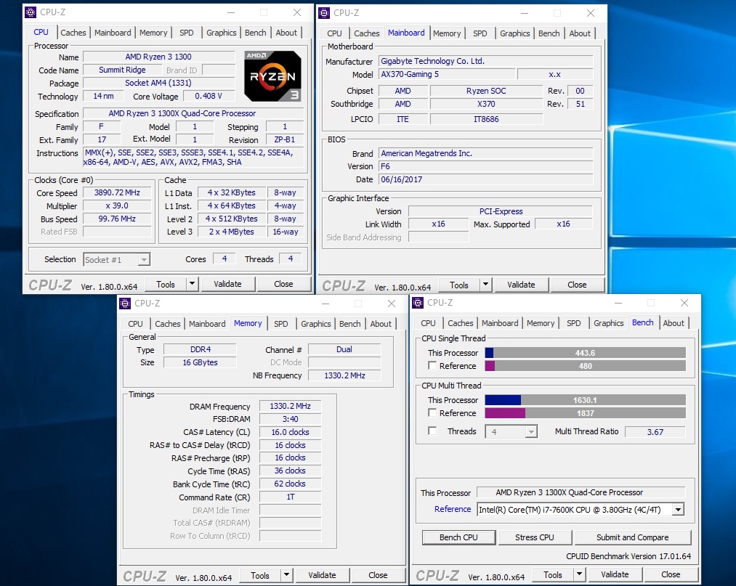Click the CPU-Z app icon in the Memory window title bar
The width and height of the screenshot is (736, 586).
pos(125,303)
